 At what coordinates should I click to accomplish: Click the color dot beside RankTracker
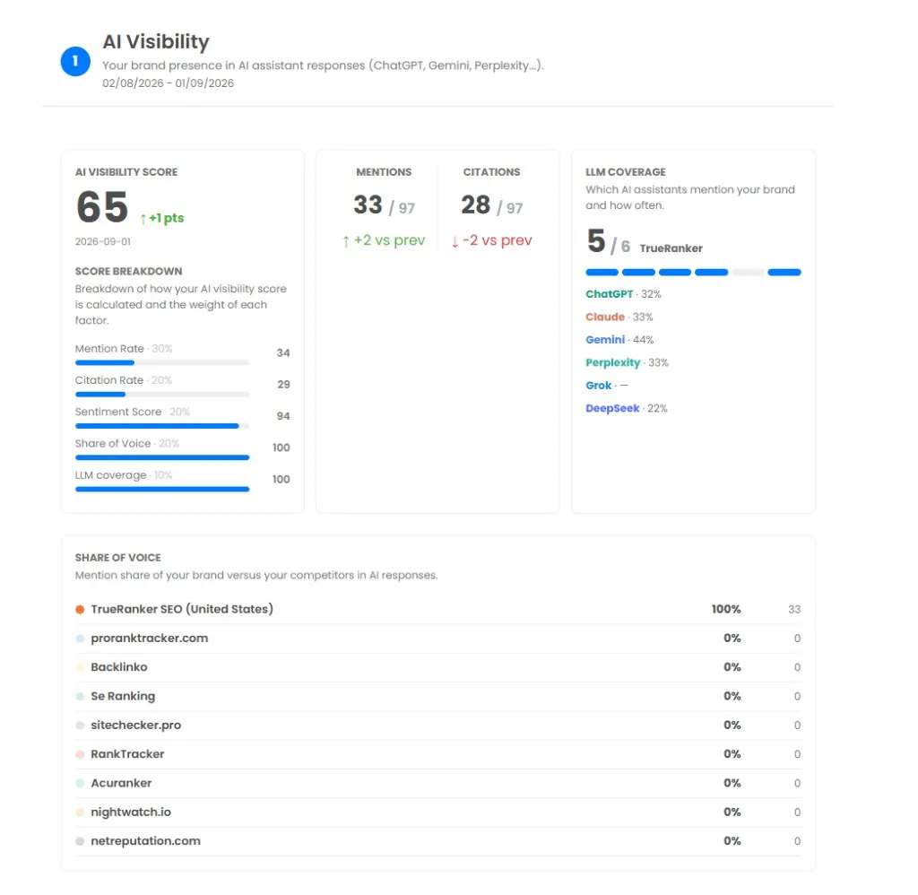[x=80, y=754]
